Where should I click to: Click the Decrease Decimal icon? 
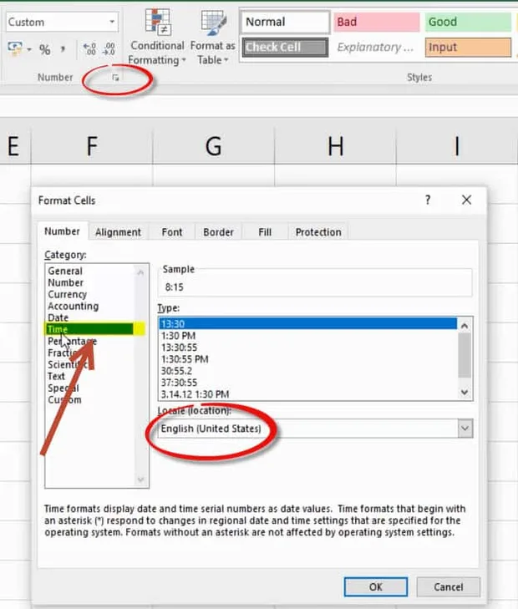(109, 49)
